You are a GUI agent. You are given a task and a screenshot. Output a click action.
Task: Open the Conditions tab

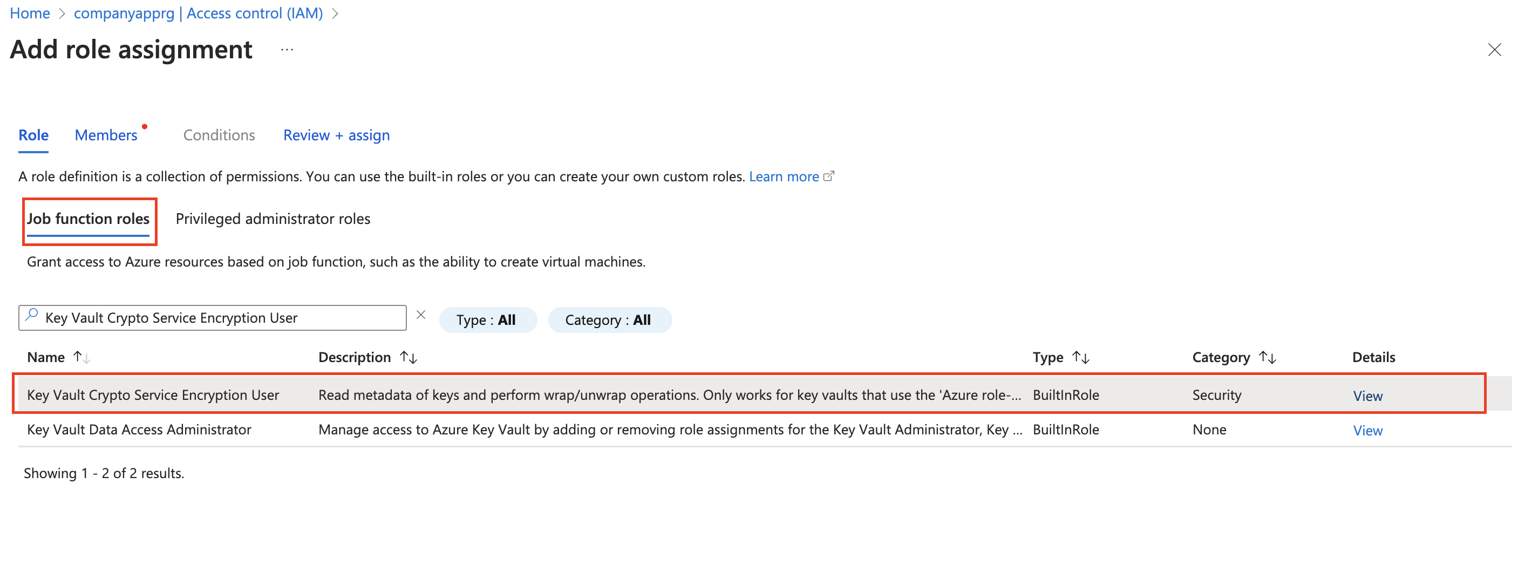[219, 135]
